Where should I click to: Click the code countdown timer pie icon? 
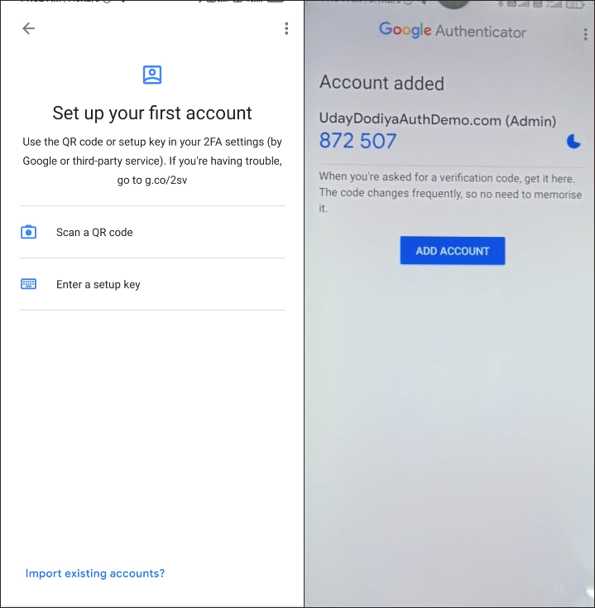[x=573, y=142]
